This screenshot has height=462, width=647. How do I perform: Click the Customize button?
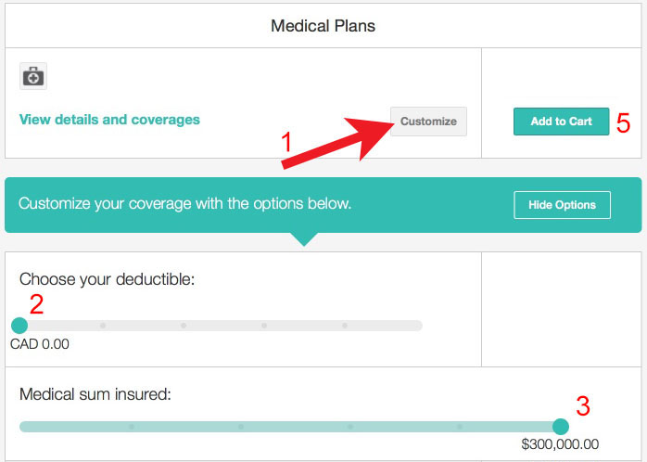click(x=429, y=122)
